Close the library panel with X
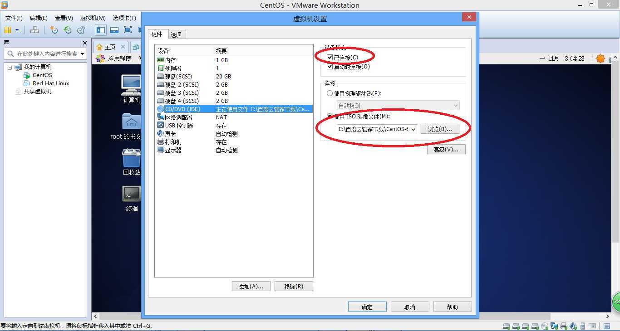 (x=85, y=43)
